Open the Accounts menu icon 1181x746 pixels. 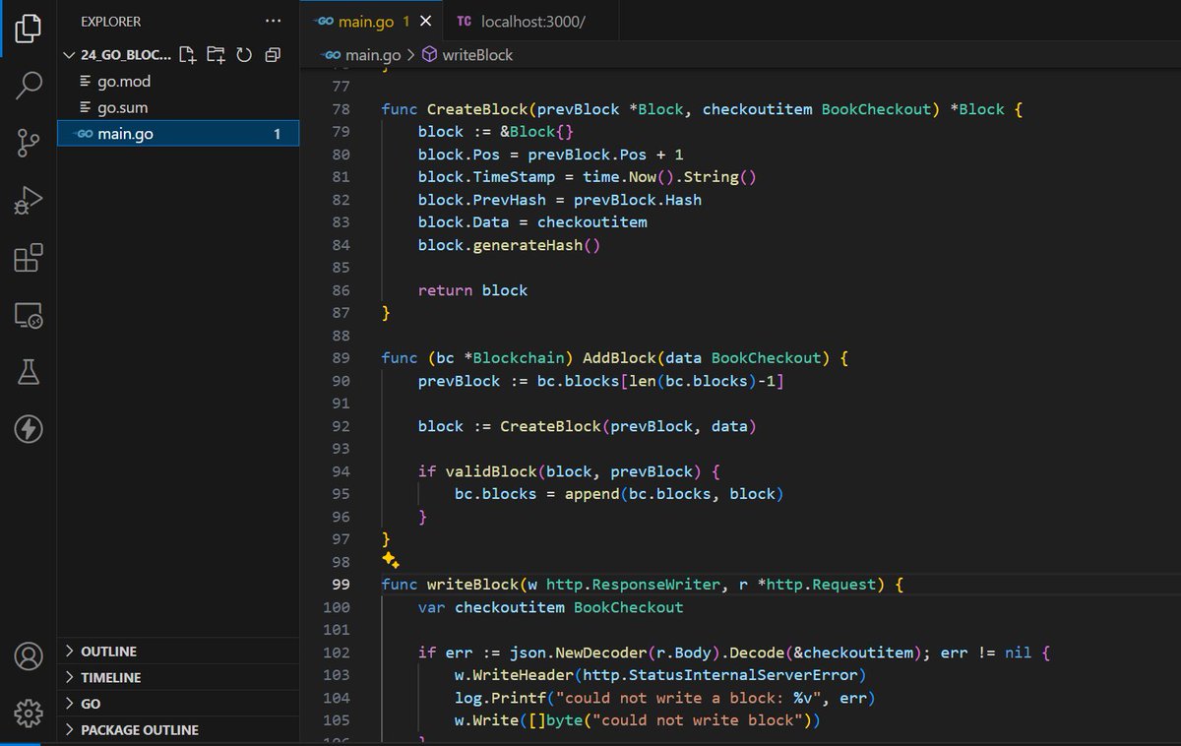click(29, 655)
